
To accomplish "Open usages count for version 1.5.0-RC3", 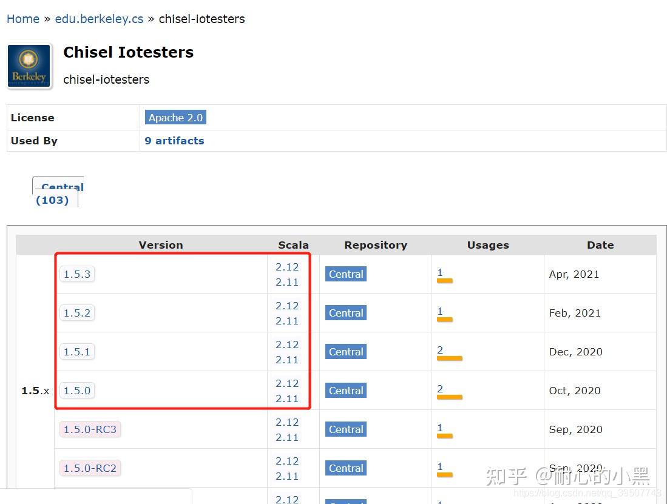I will 440,428.
